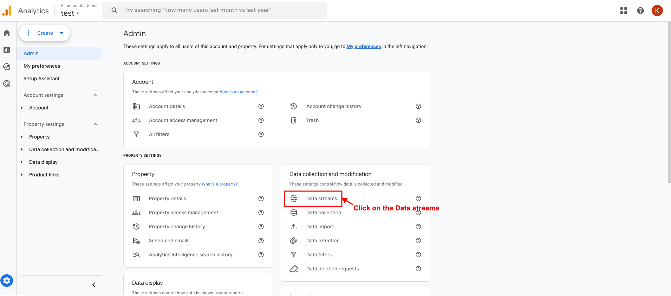The image size is (671, 296).
Task: Click help icon next to Property change history
Action: click(x=261, y=227)
